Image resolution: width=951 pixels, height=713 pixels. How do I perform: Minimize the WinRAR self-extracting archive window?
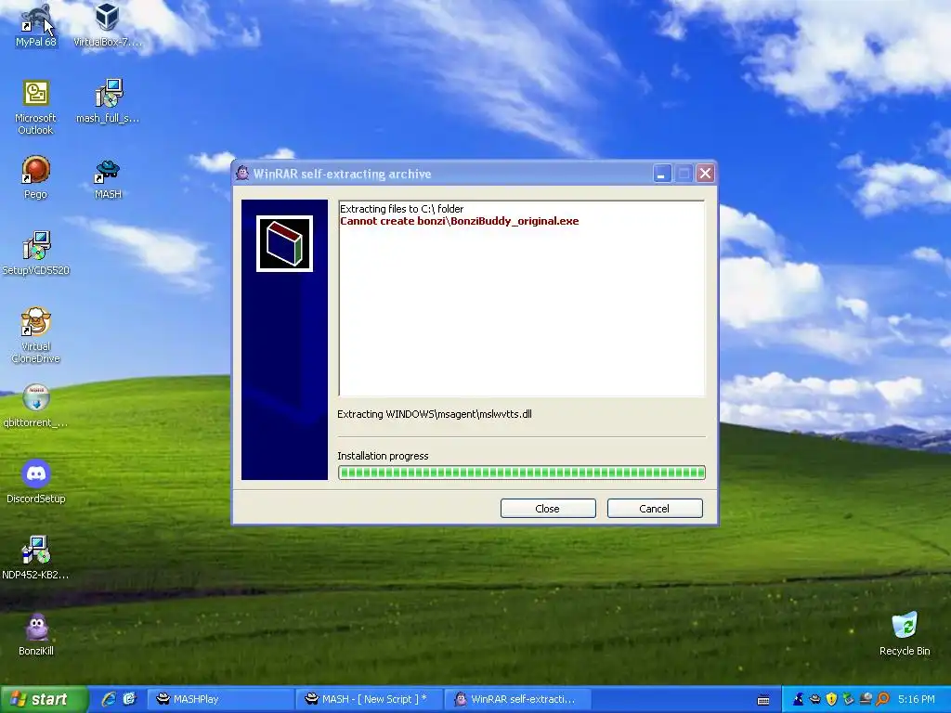661,174
